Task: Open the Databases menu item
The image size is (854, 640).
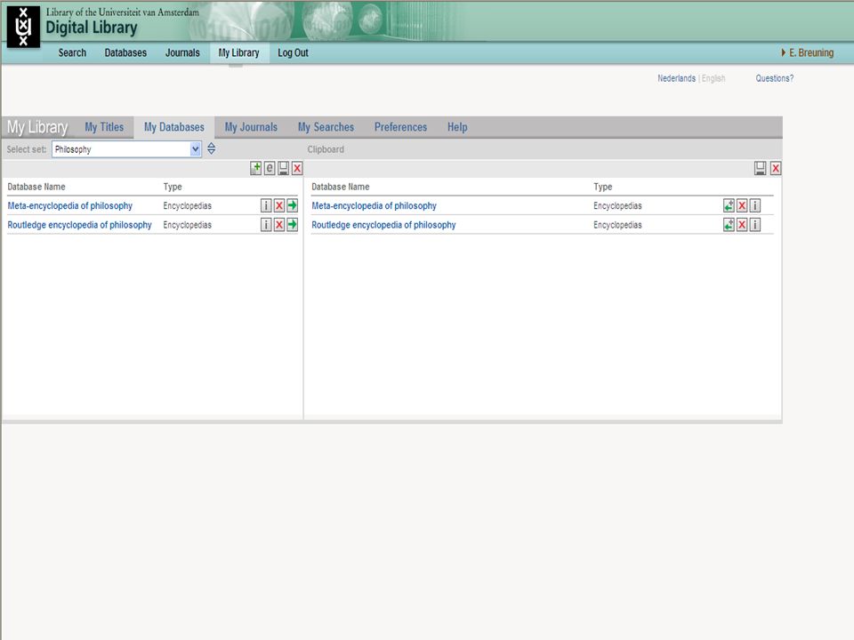Action: click(x=125, y=52)
